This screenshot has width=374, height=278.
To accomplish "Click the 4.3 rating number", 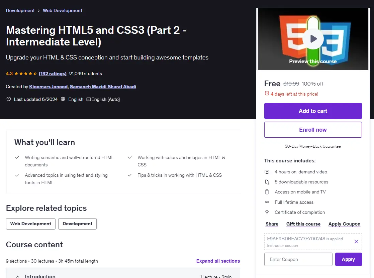I will pos(9,74).
